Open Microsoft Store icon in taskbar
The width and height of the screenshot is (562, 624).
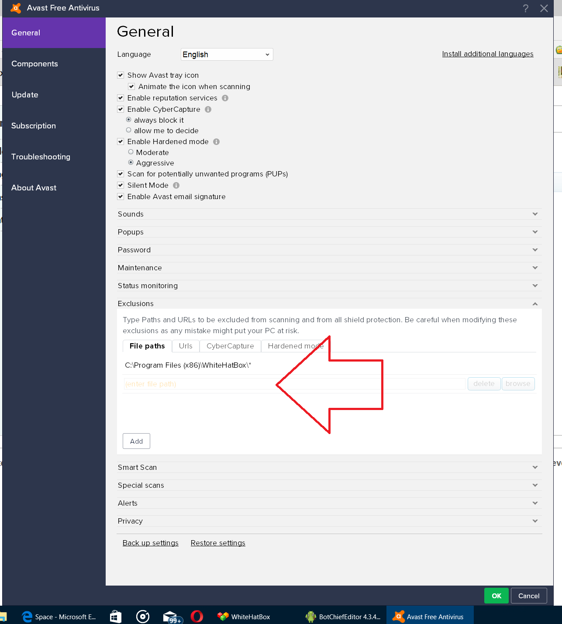[x=116, y=616]
